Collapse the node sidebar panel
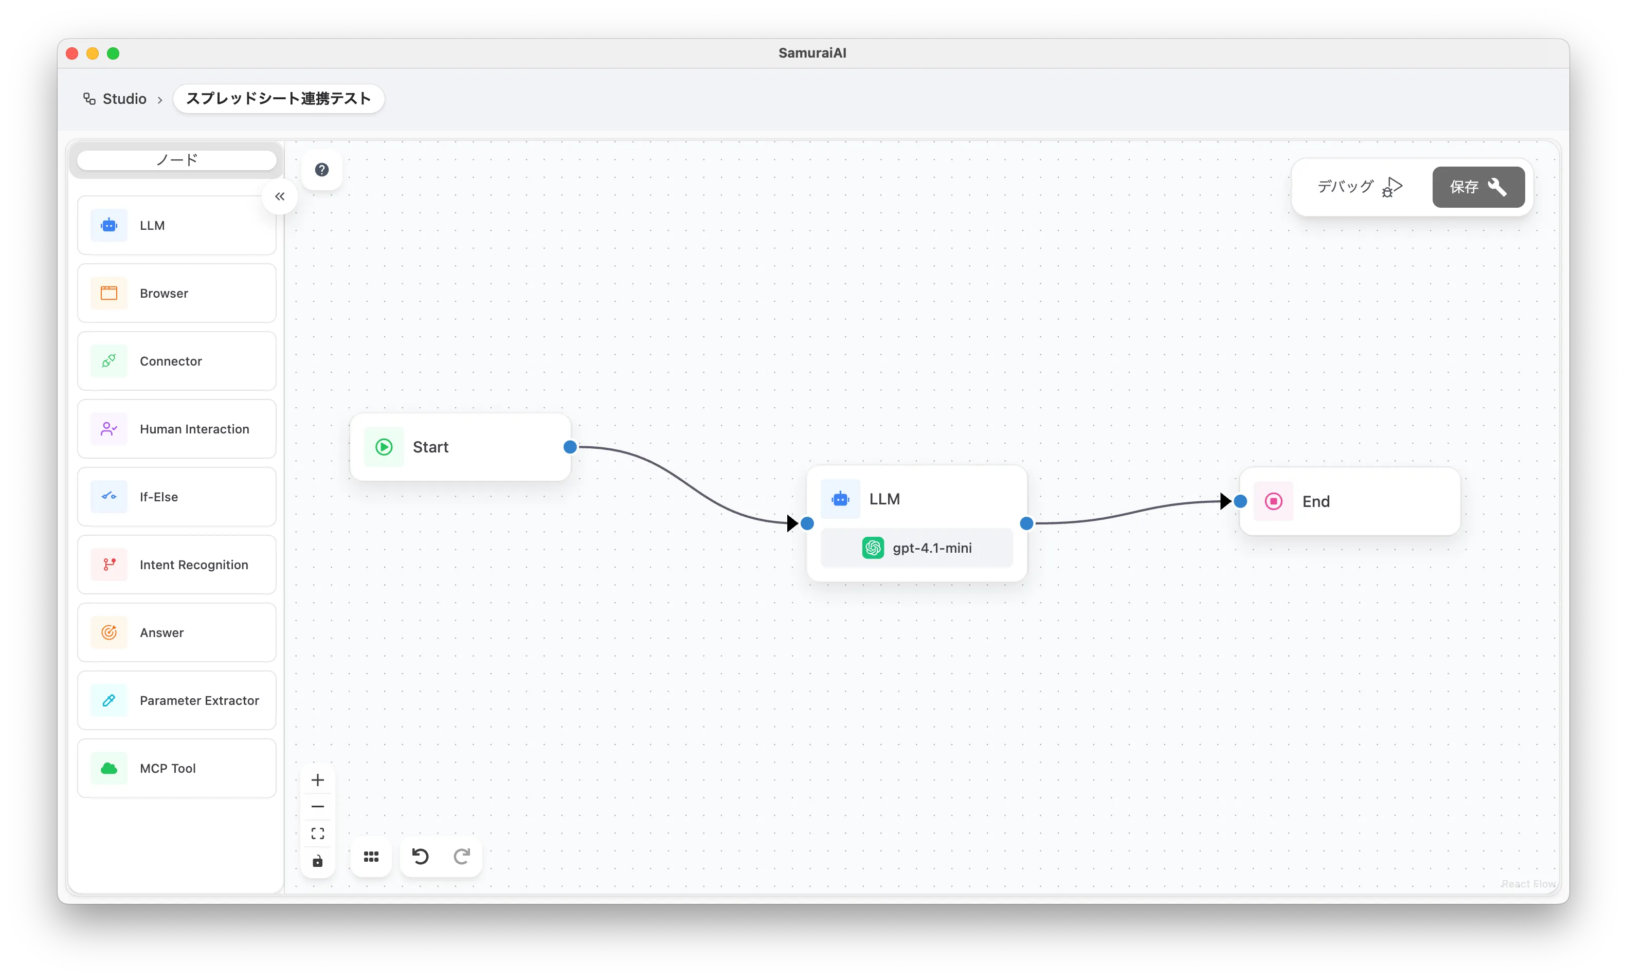 (280, 196)
